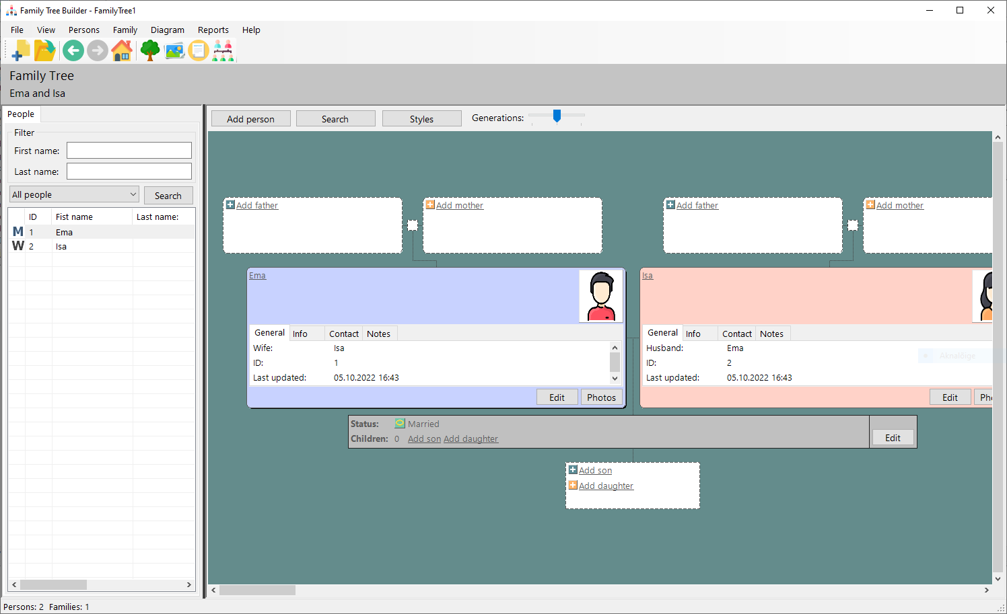The height and width of the screenshot is (614, 1007).
Task: Click the Photos picture toolbar icon
Action: click(174, 50)
